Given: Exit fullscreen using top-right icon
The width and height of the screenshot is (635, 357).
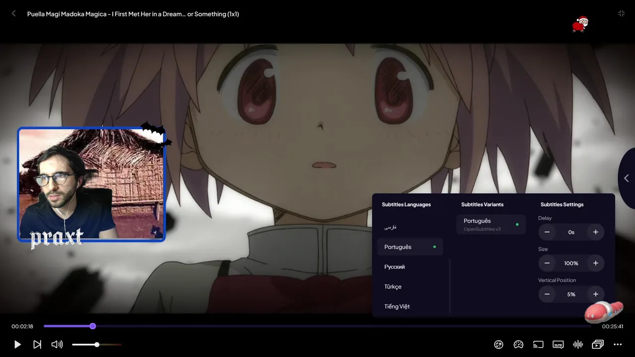Looking at the screenshot, I should [x=621, y=13].
